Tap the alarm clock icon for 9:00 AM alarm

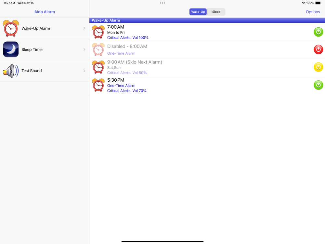(x=98, y=67)
